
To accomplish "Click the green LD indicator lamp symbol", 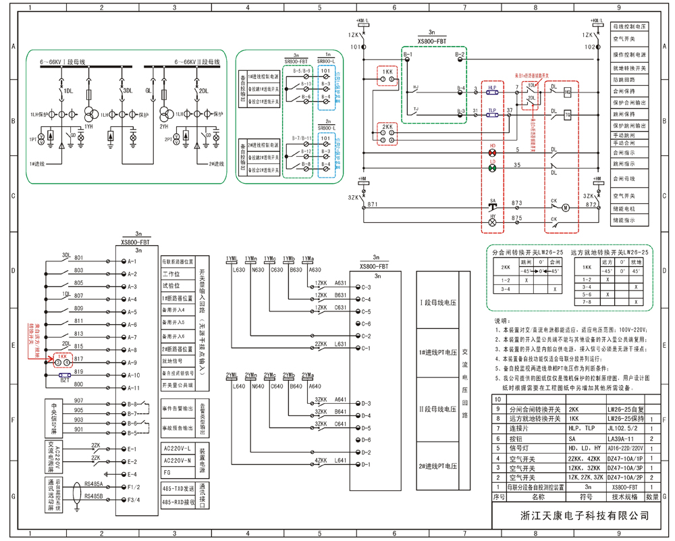I will pos(493,168).
